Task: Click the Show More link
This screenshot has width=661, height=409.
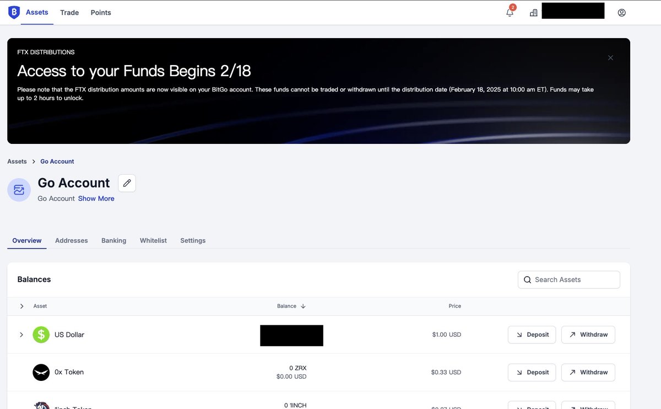Action: 96,198
